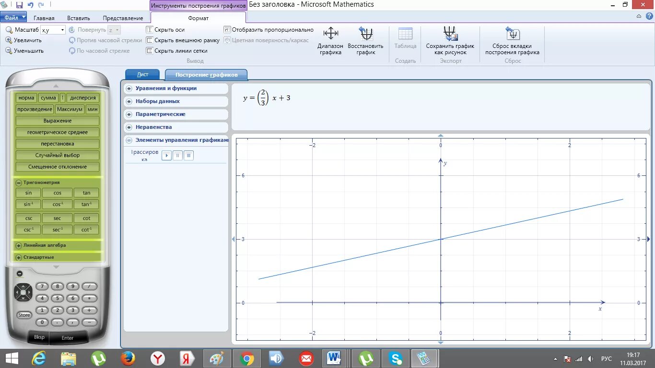Image resolution: width=655 pixels, height=368 pixels.
Task: Click the Случайный выбор button
Action: click(58, 155)
